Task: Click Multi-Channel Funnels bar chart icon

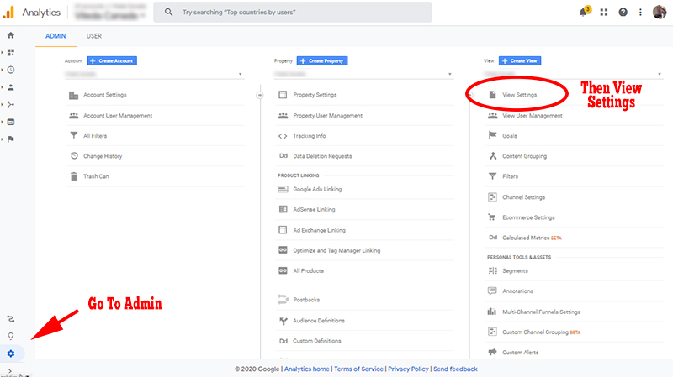Action: pyautogui.click(x=492, y=312)
